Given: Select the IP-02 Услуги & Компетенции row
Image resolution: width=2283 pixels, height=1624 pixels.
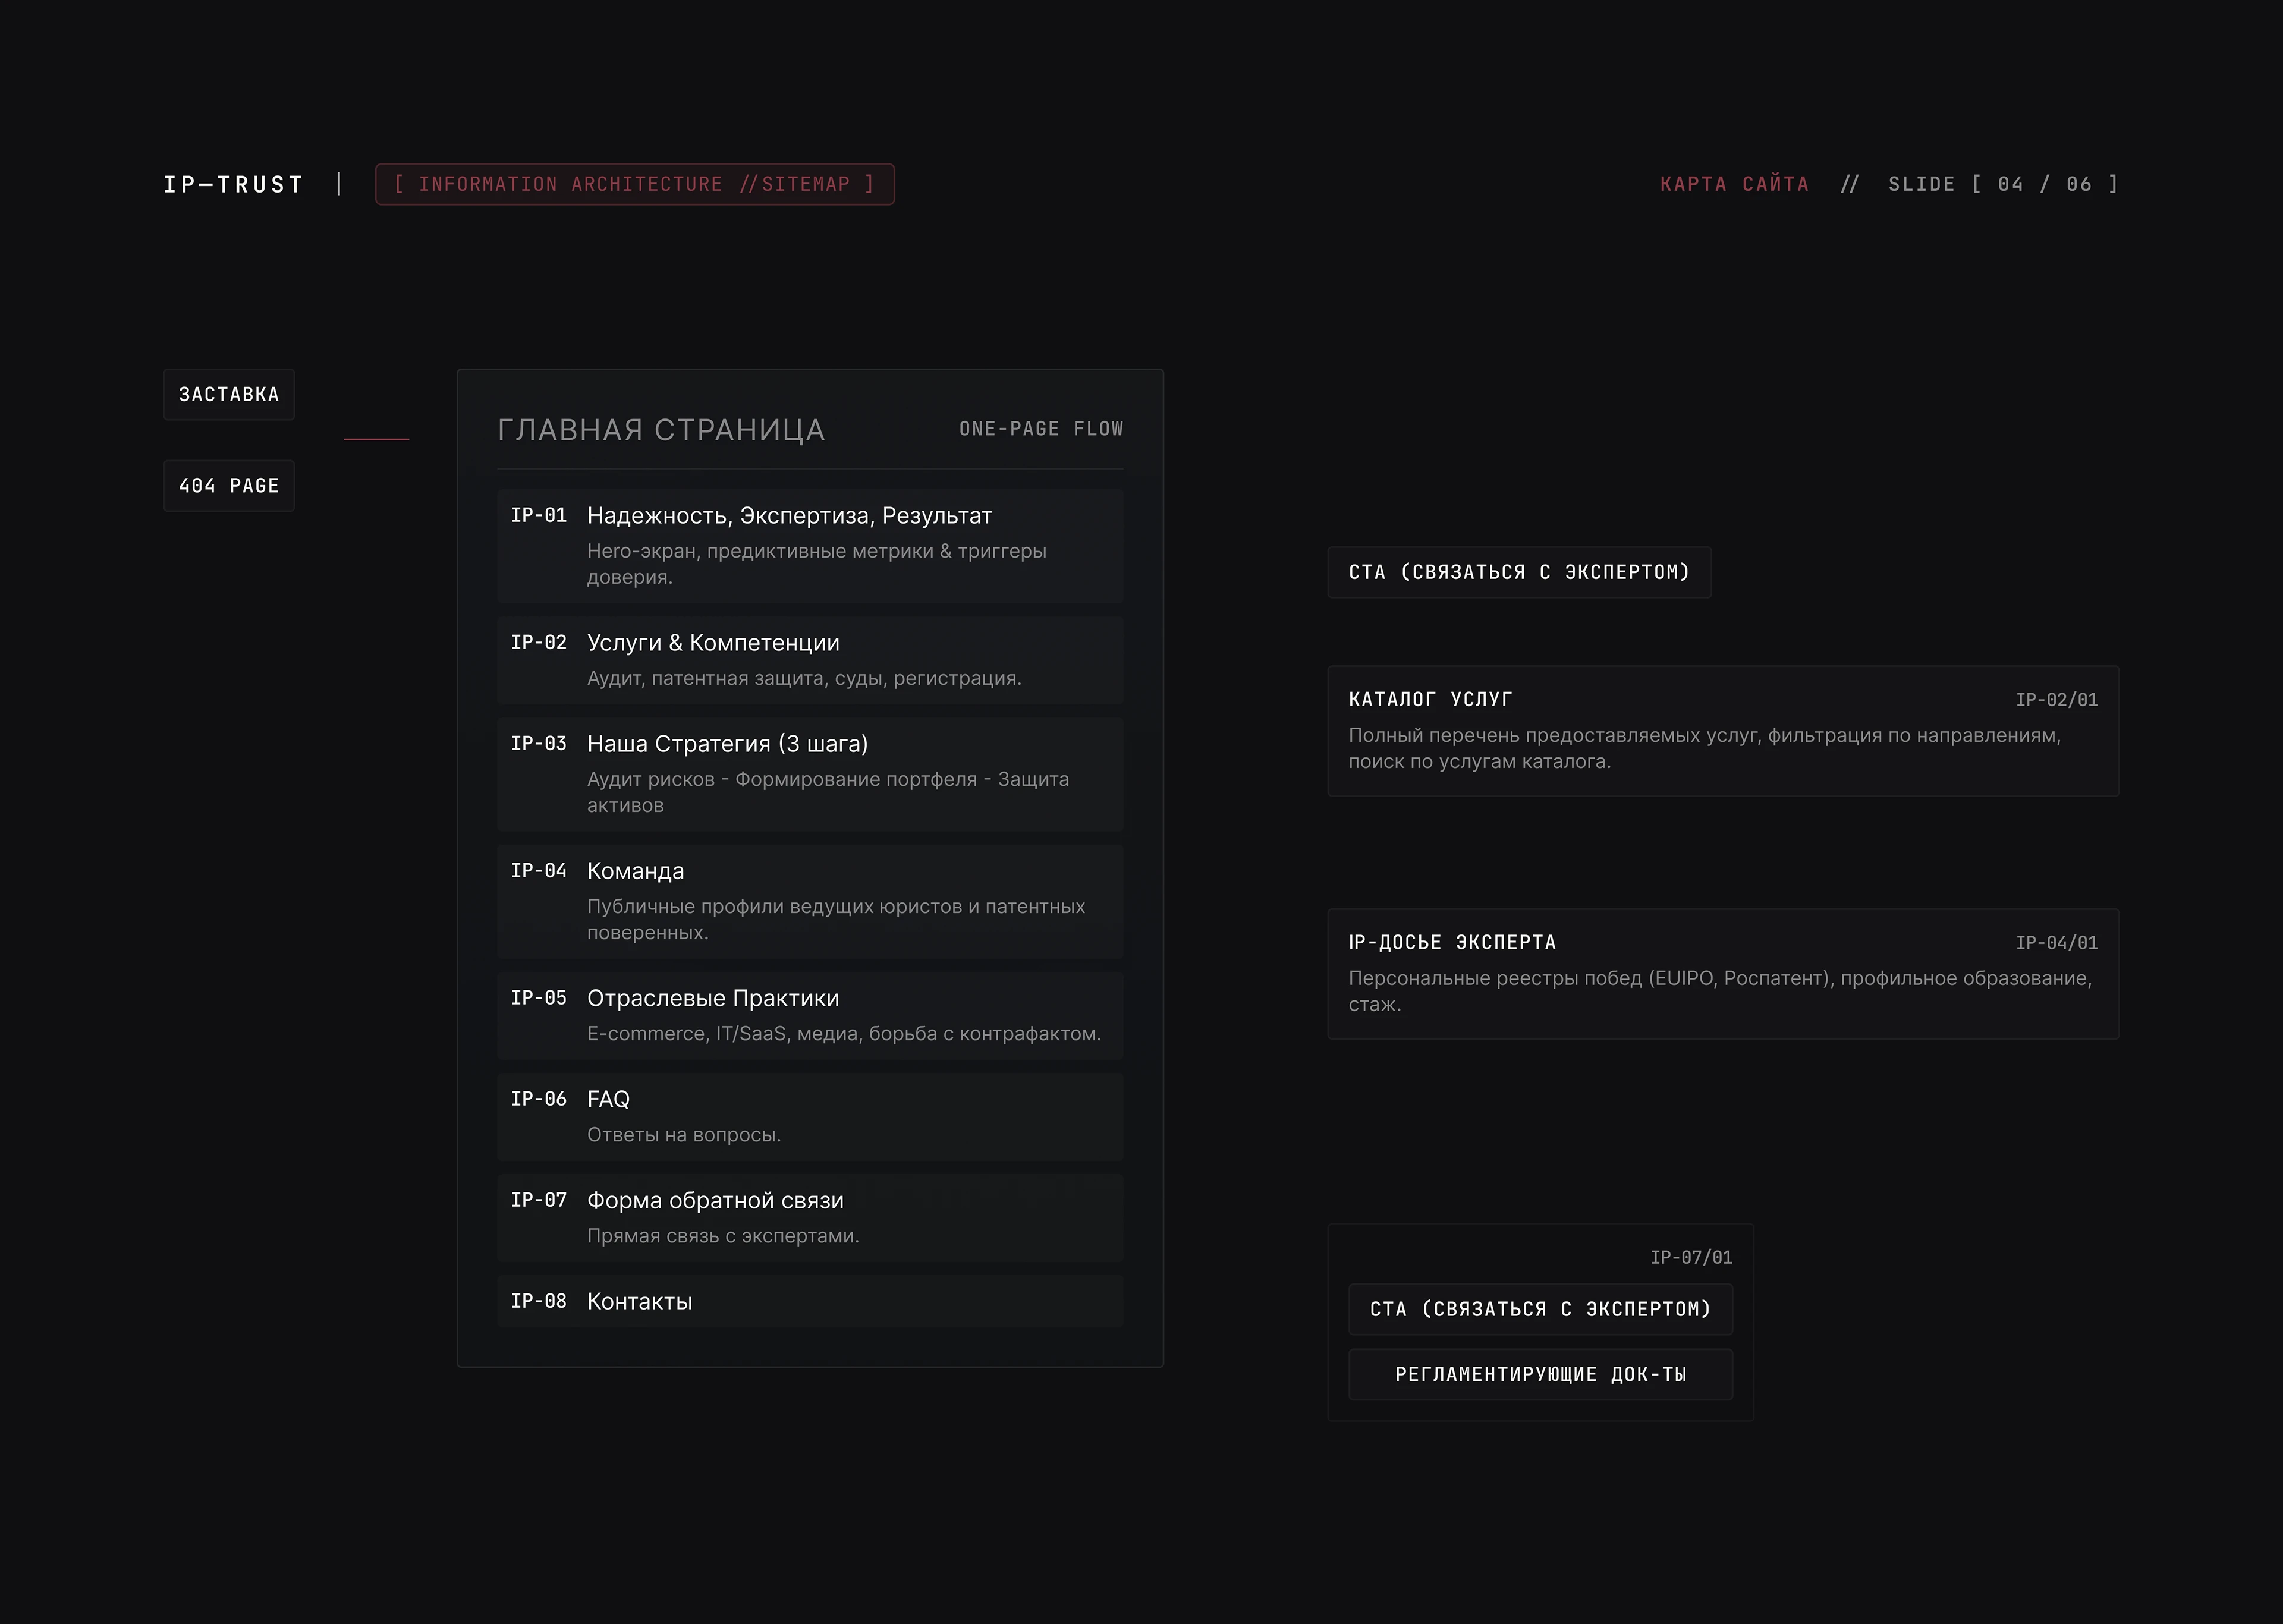Looking at the screenshot, I should pos(810,660).
